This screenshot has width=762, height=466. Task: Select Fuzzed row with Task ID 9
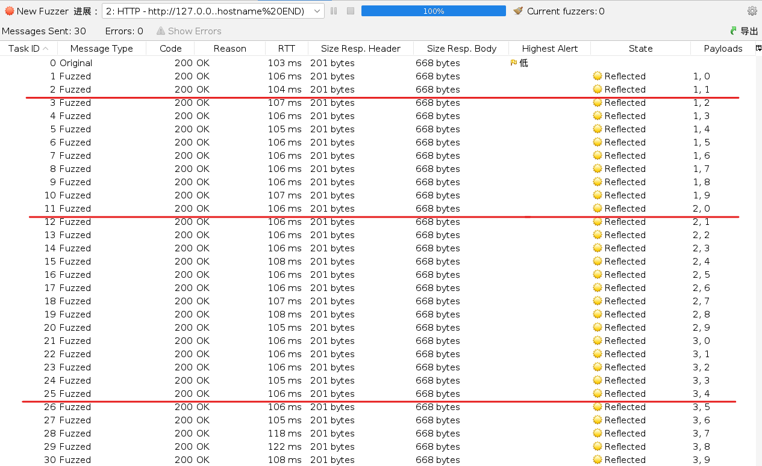(377, 182)
